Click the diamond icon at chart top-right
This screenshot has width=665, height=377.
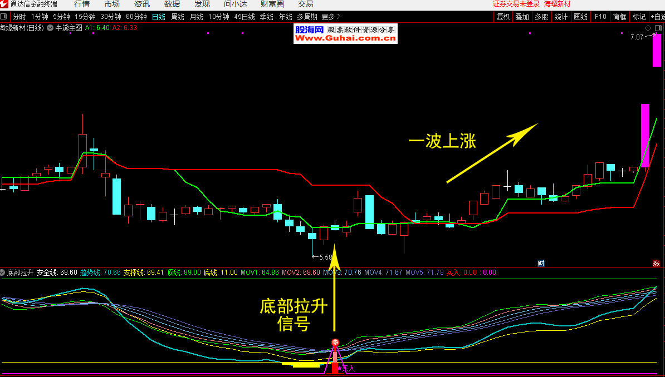pyautogui.click(x=648, y=28)
